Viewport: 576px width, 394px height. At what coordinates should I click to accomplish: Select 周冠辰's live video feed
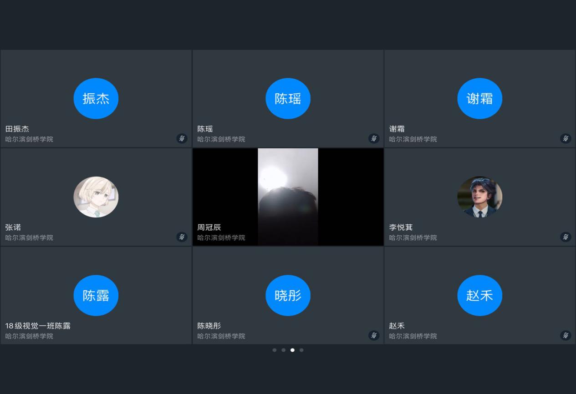click(288, 197)
